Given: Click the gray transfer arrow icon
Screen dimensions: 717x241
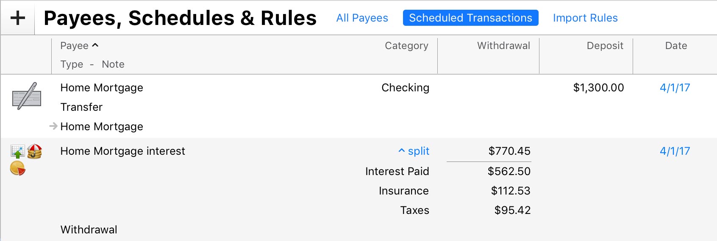Looking at the screenshot, I should 53,126.
